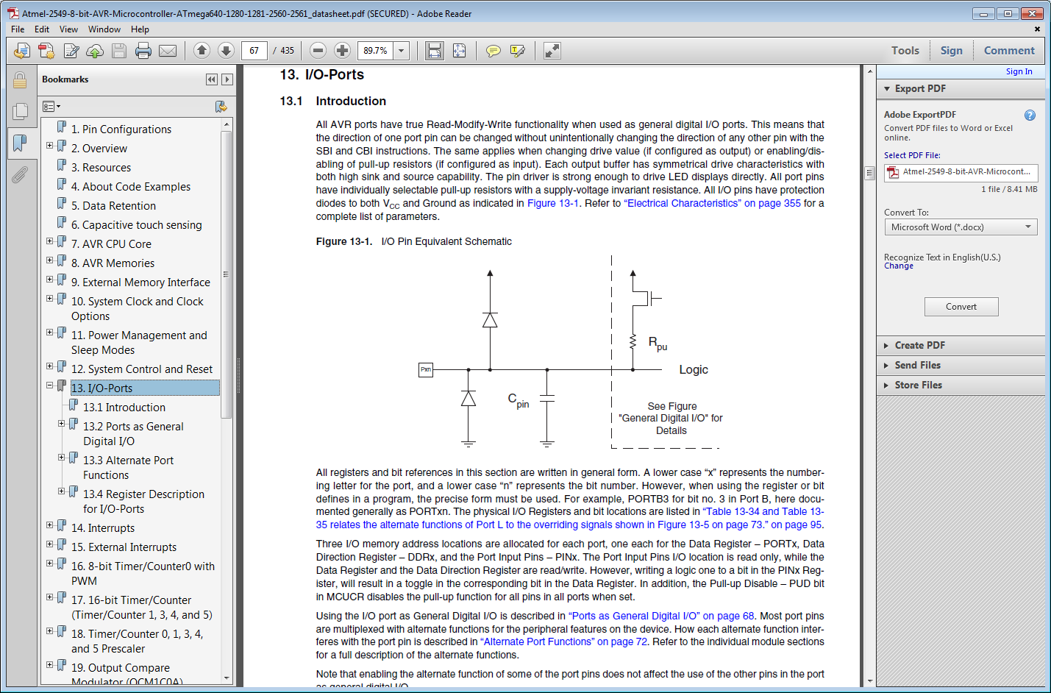1051x693 pixels.
Task: Click the Sign In link
Action: click(1019, 71)
